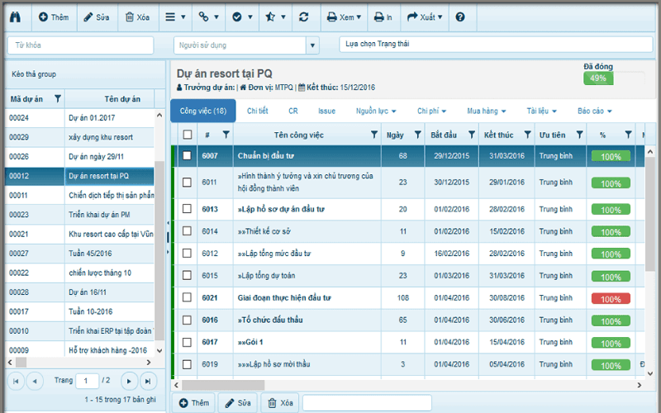Click the top toolbar Thêm button
661x413 pixels.
point(53,17)
